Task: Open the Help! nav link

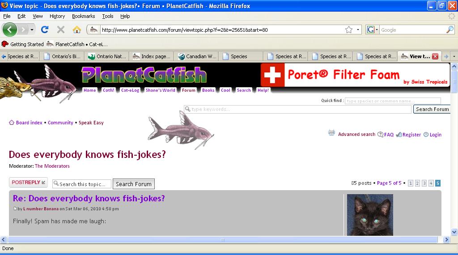Action: click(263, 90)
